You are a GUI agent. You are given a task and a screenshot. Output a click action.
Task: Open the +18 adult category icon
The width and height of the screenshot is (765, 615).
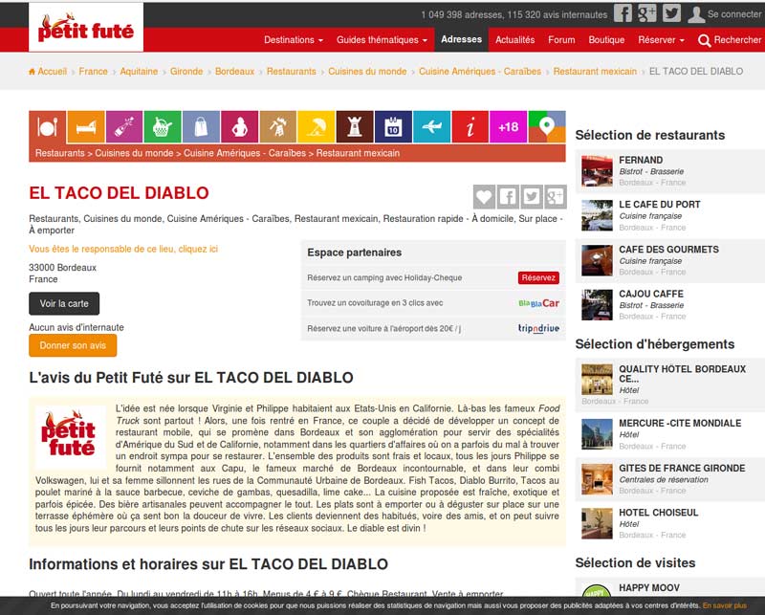click(x=509, y=127)
